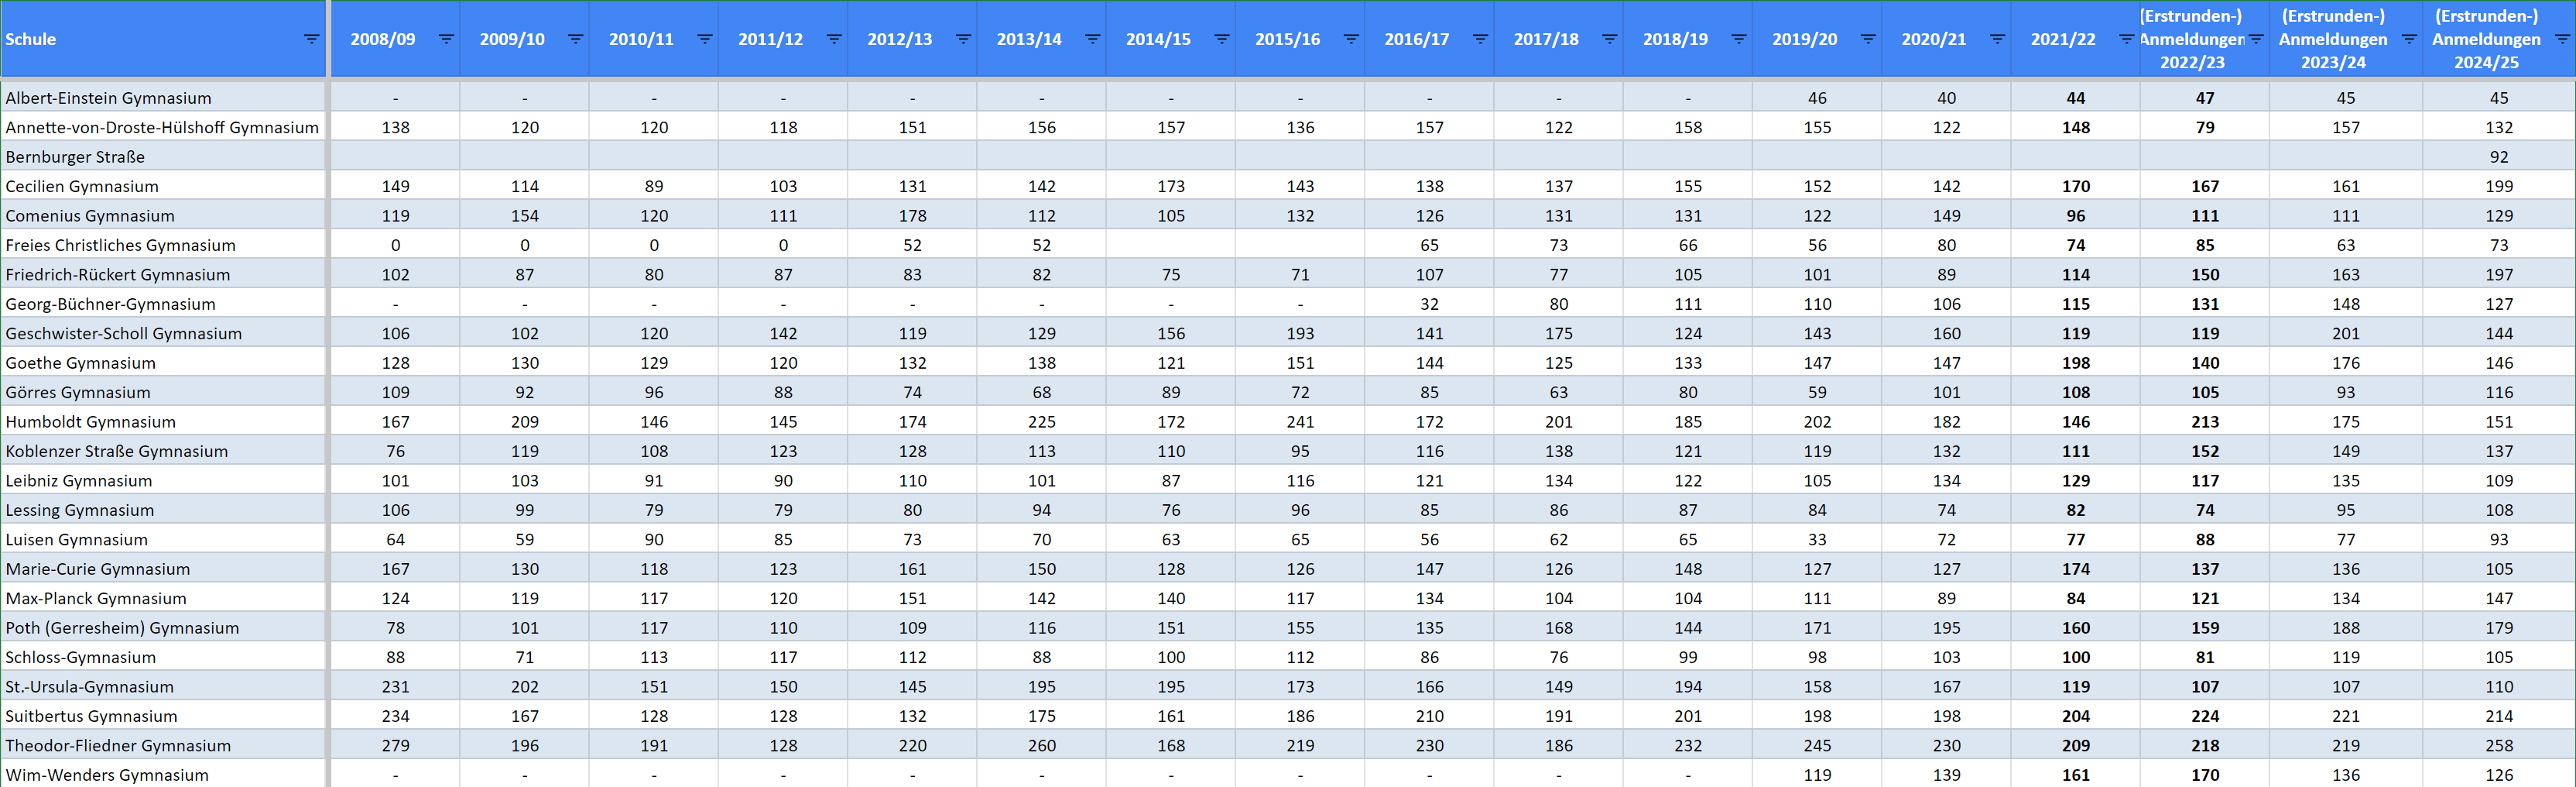Click filter icon on 2009/10 header

tap(575, 39)
